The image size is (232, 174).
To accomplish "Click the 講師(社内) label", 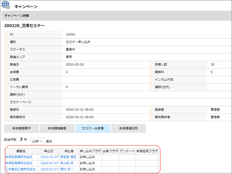I will [x=162, y=87].
